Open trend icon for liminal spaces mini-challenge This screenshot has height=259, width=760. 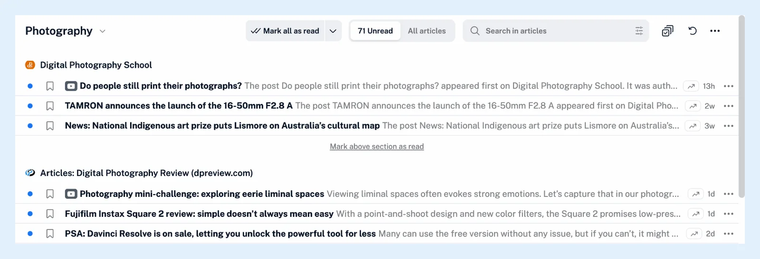pyautogui.click(x=695, y=194)
